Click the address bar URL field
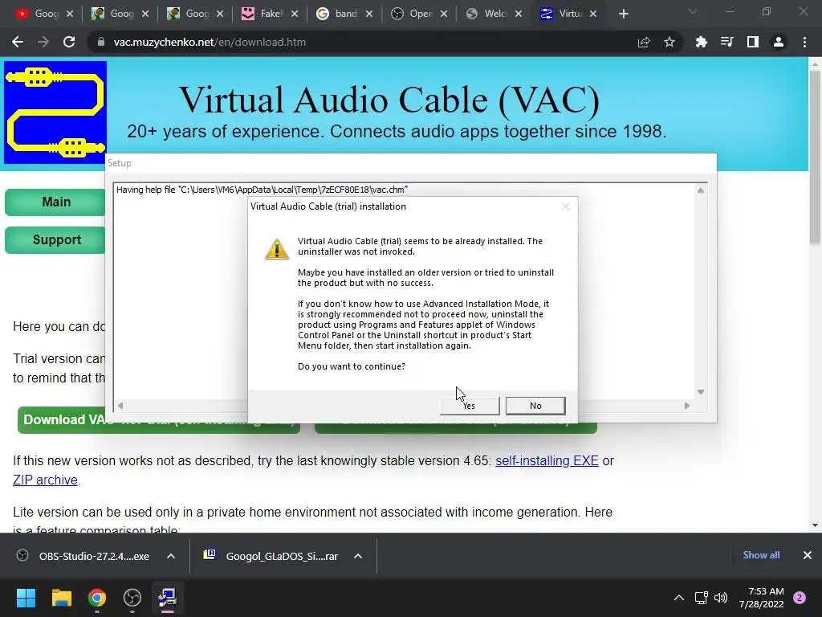Viewport: 822px width, 617px height. [362, 42]
